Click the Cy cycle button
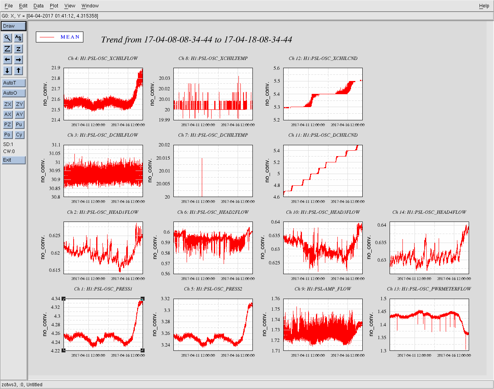The image size is (494, 389). coord(19,135)
